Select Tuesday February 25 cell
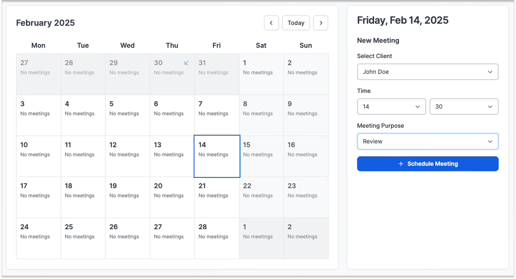The width and height of the screenshot is (516, 279). click(83, 238)
